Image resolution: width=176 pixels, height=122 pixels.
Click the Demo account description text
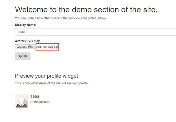pos(41,102)
